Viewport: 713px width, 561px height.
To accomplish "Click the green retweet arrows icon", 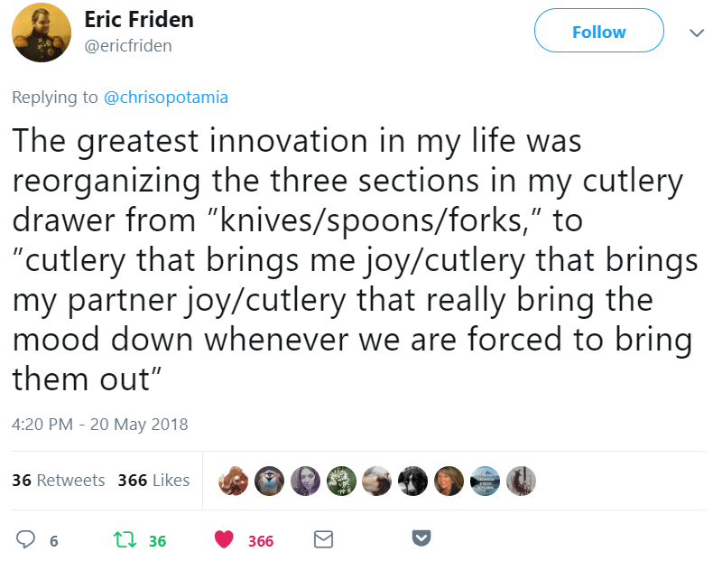I will pos(125,539).
